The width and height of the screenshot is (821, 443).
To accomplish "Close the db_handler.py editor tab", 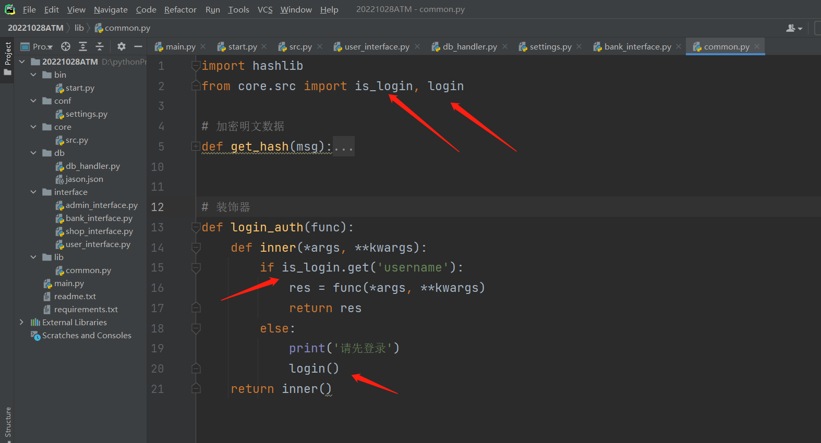I will click(505, 46).
